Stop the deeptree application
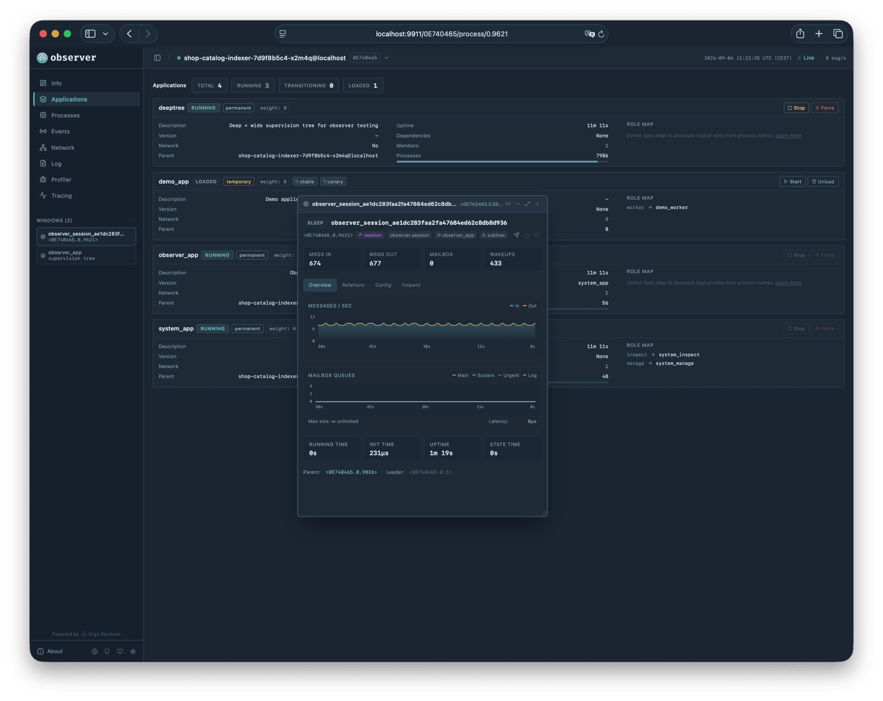The image size is (883, 701). point(796,108)
